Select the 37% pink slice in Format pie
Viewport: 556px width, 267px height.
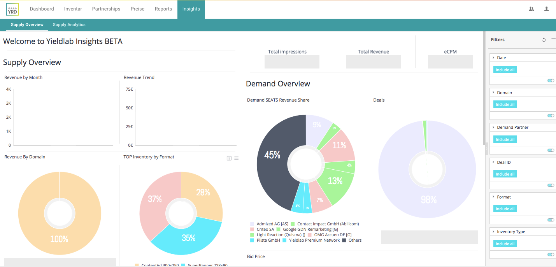(x=154, y=198)
